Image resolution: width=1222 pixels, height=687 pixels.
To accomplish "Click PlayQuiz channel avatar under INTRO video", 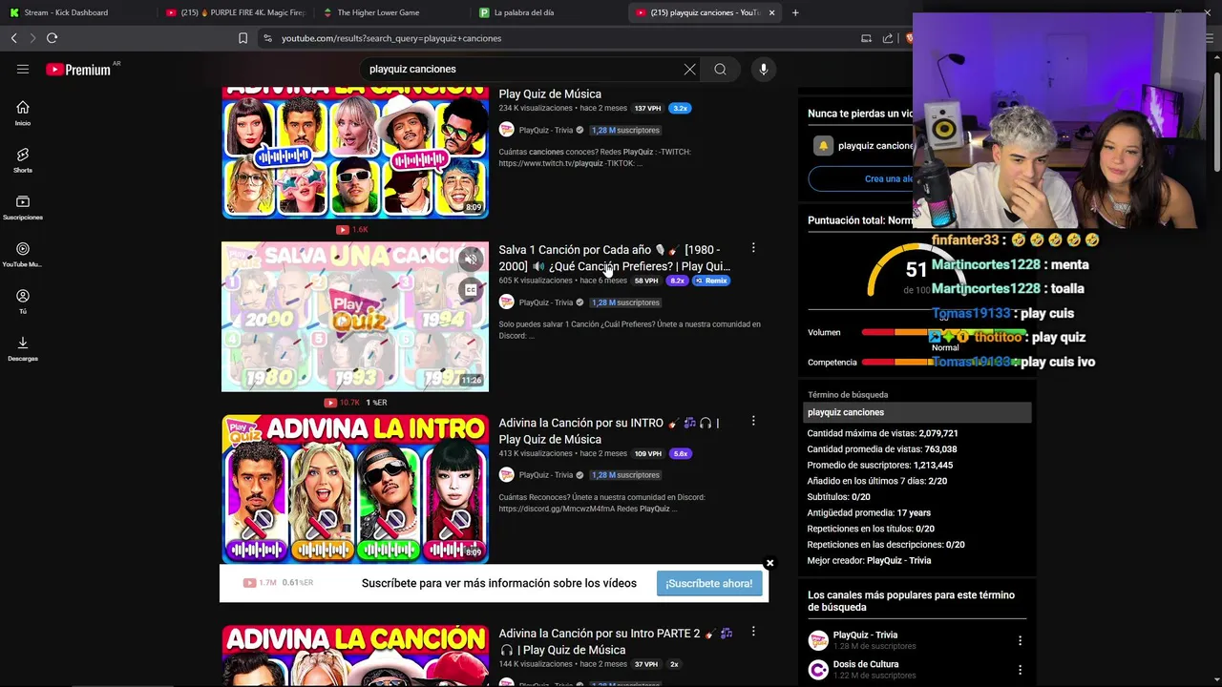I will (507, 474).
